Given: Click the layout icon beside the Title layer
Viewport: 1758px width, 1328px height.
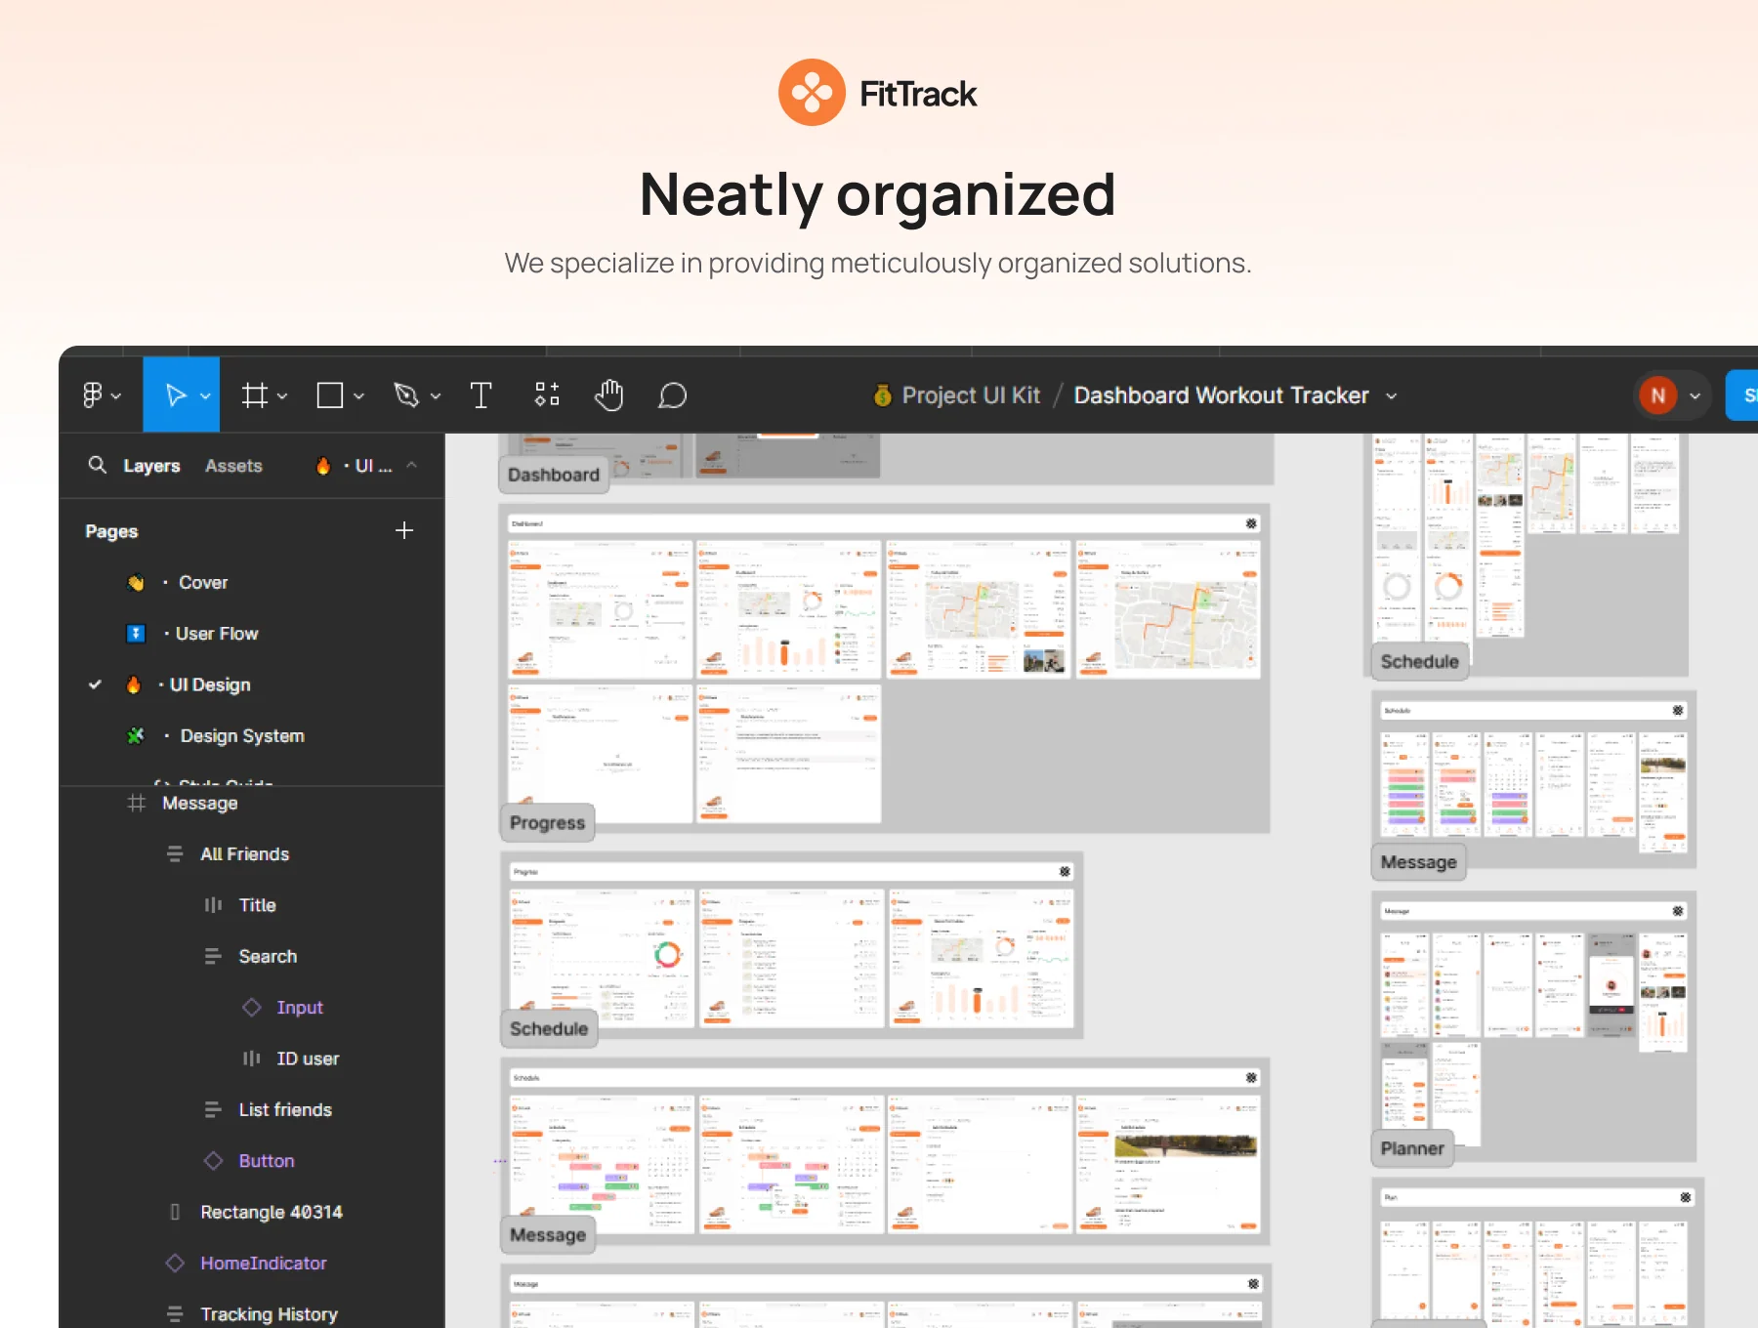Looking at the screenshot, I should tap(213, 905).
